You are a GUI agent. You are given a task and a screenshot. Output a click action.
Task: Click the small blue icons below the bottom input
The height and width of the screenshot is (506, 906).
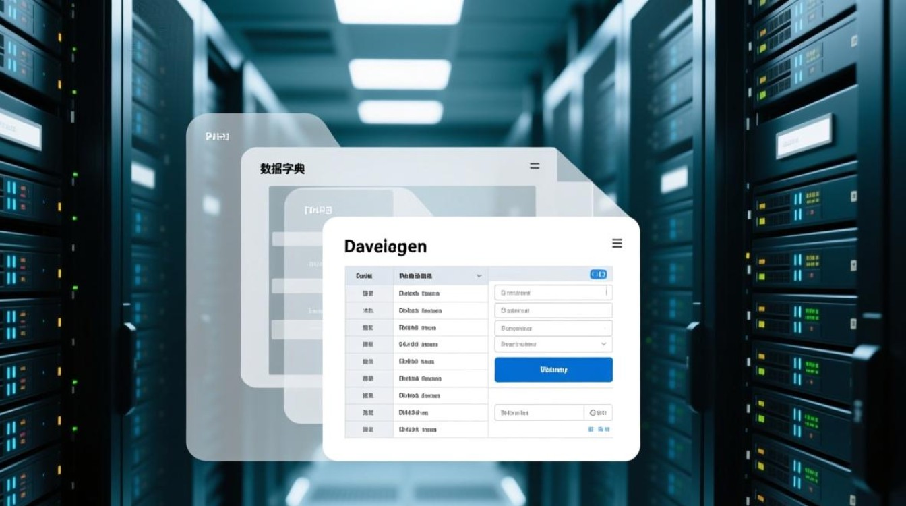597,429
